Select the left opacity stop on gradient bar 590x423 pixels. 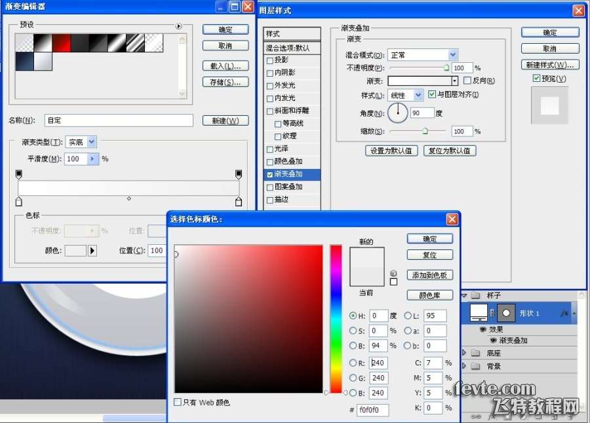[x=19, y=174]
